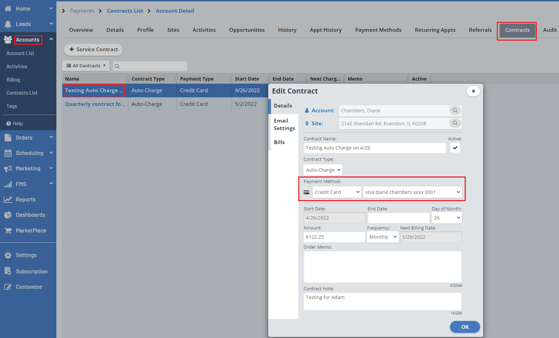Viewport: 559px width, 338px height.
Task: Toggle the Active checkbox for contract
Action: [x=455, y=148]
